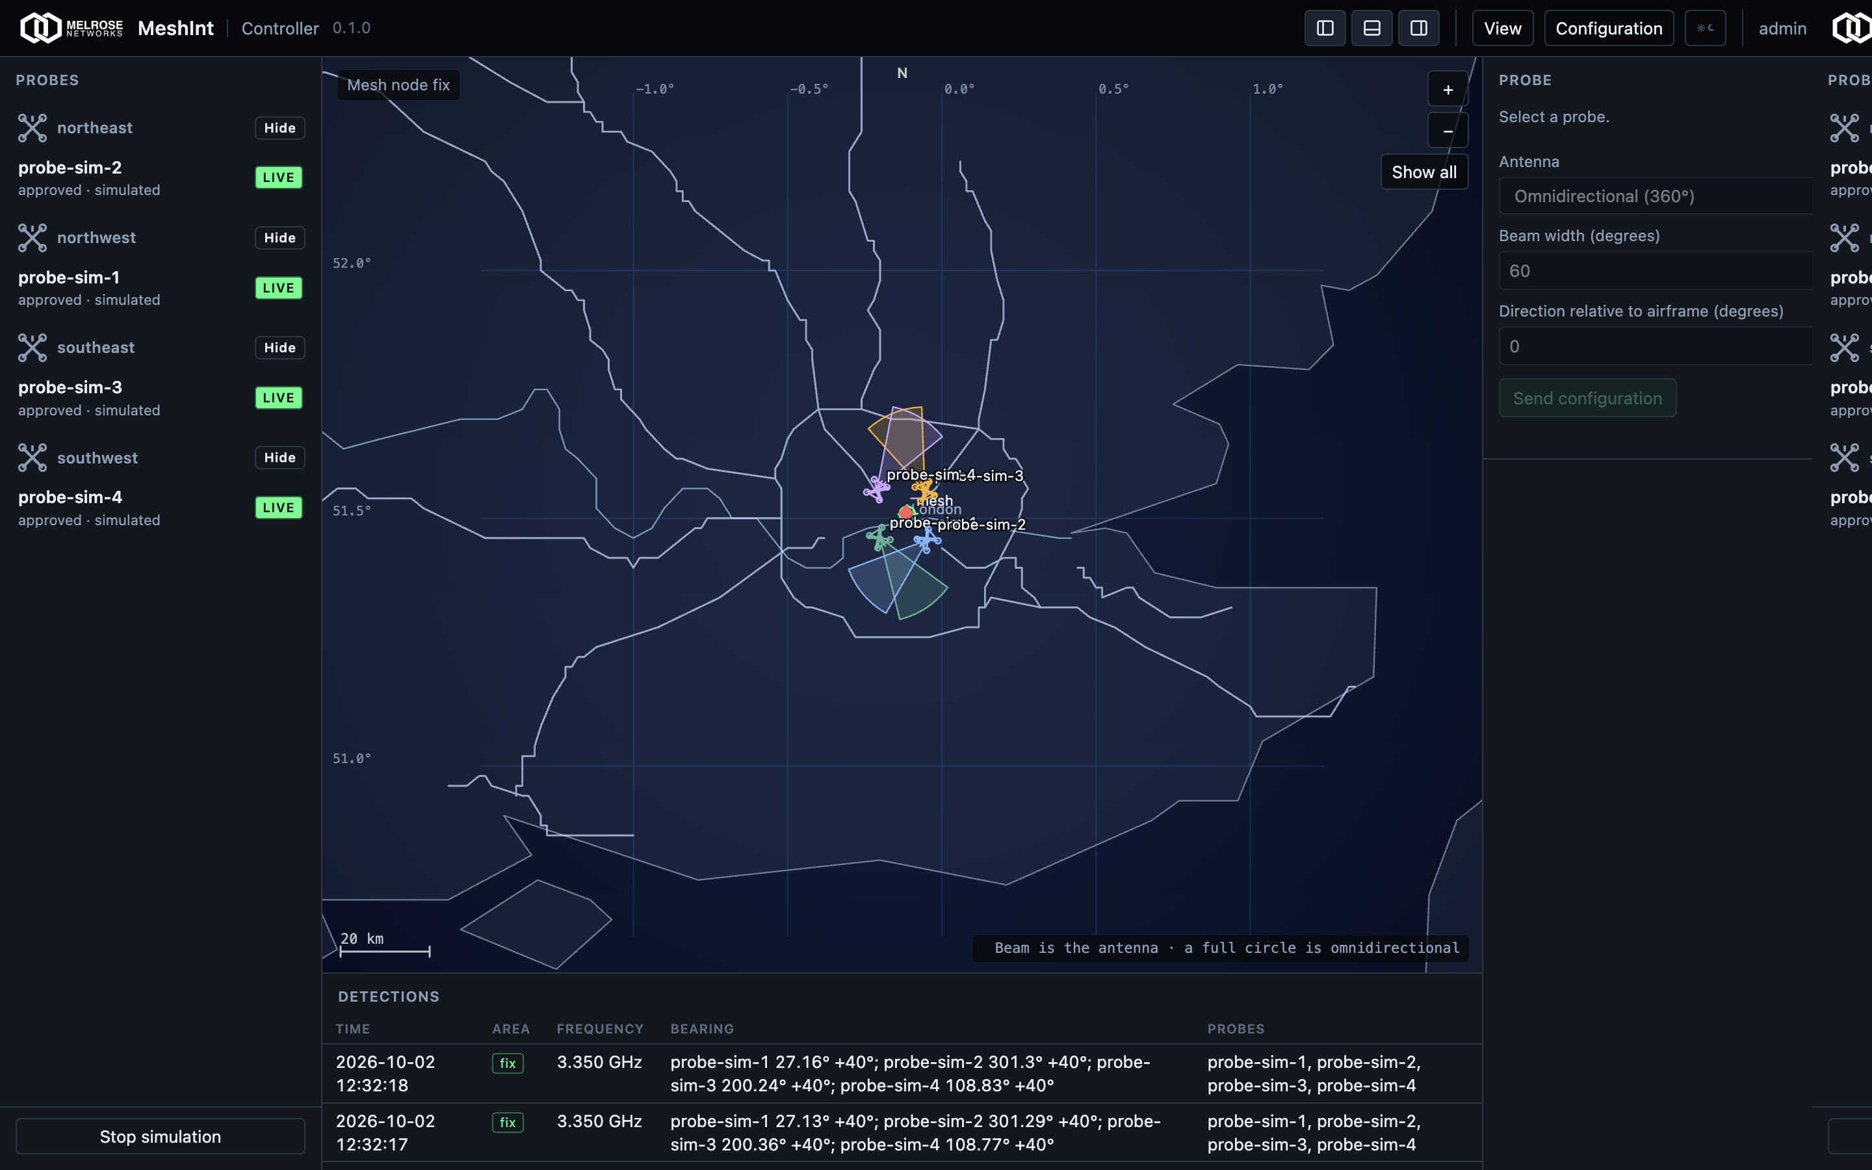Click the fix tag on the 12:32:17 detection
The width and height of the screenshot is (1872, 1170).
click(508, 1122)
